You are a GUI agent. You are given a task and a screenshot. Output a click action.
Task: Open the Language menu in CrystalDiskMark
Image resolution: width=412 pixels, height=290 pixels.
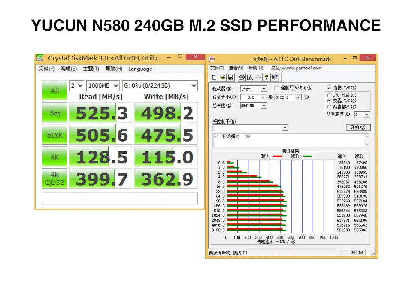140,69
